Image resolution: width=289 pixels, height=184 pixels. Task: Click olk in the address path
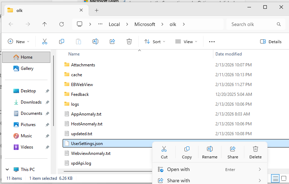(173, 24)
